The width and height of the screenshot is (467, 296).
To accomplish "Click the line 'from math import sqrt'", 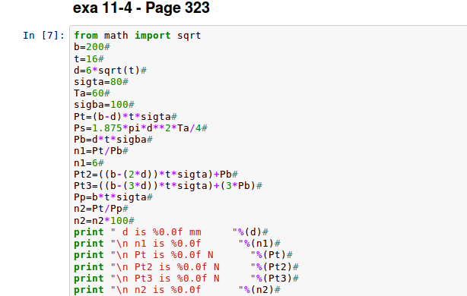I will point(138,36).
